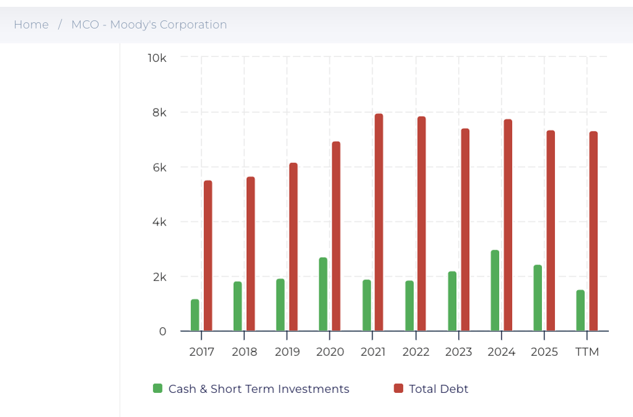
Task: Click the TTM green cash bar
Action: pos(580,310)
